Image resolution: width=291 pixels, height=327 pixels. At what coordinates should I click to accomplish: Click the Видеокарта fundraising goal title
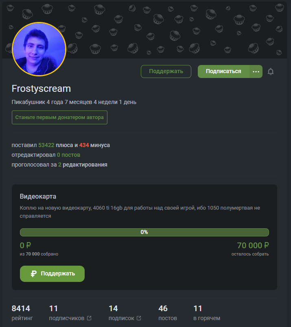pos(38,197)
